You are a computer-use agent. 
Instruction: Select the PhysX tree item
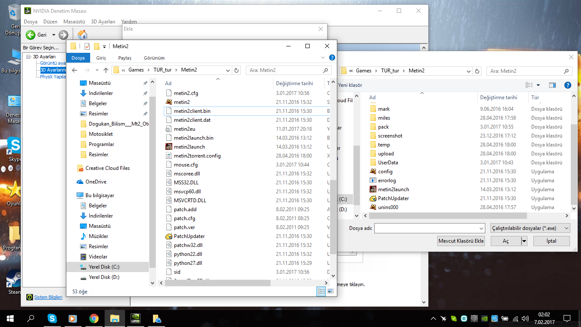(53, 77)
